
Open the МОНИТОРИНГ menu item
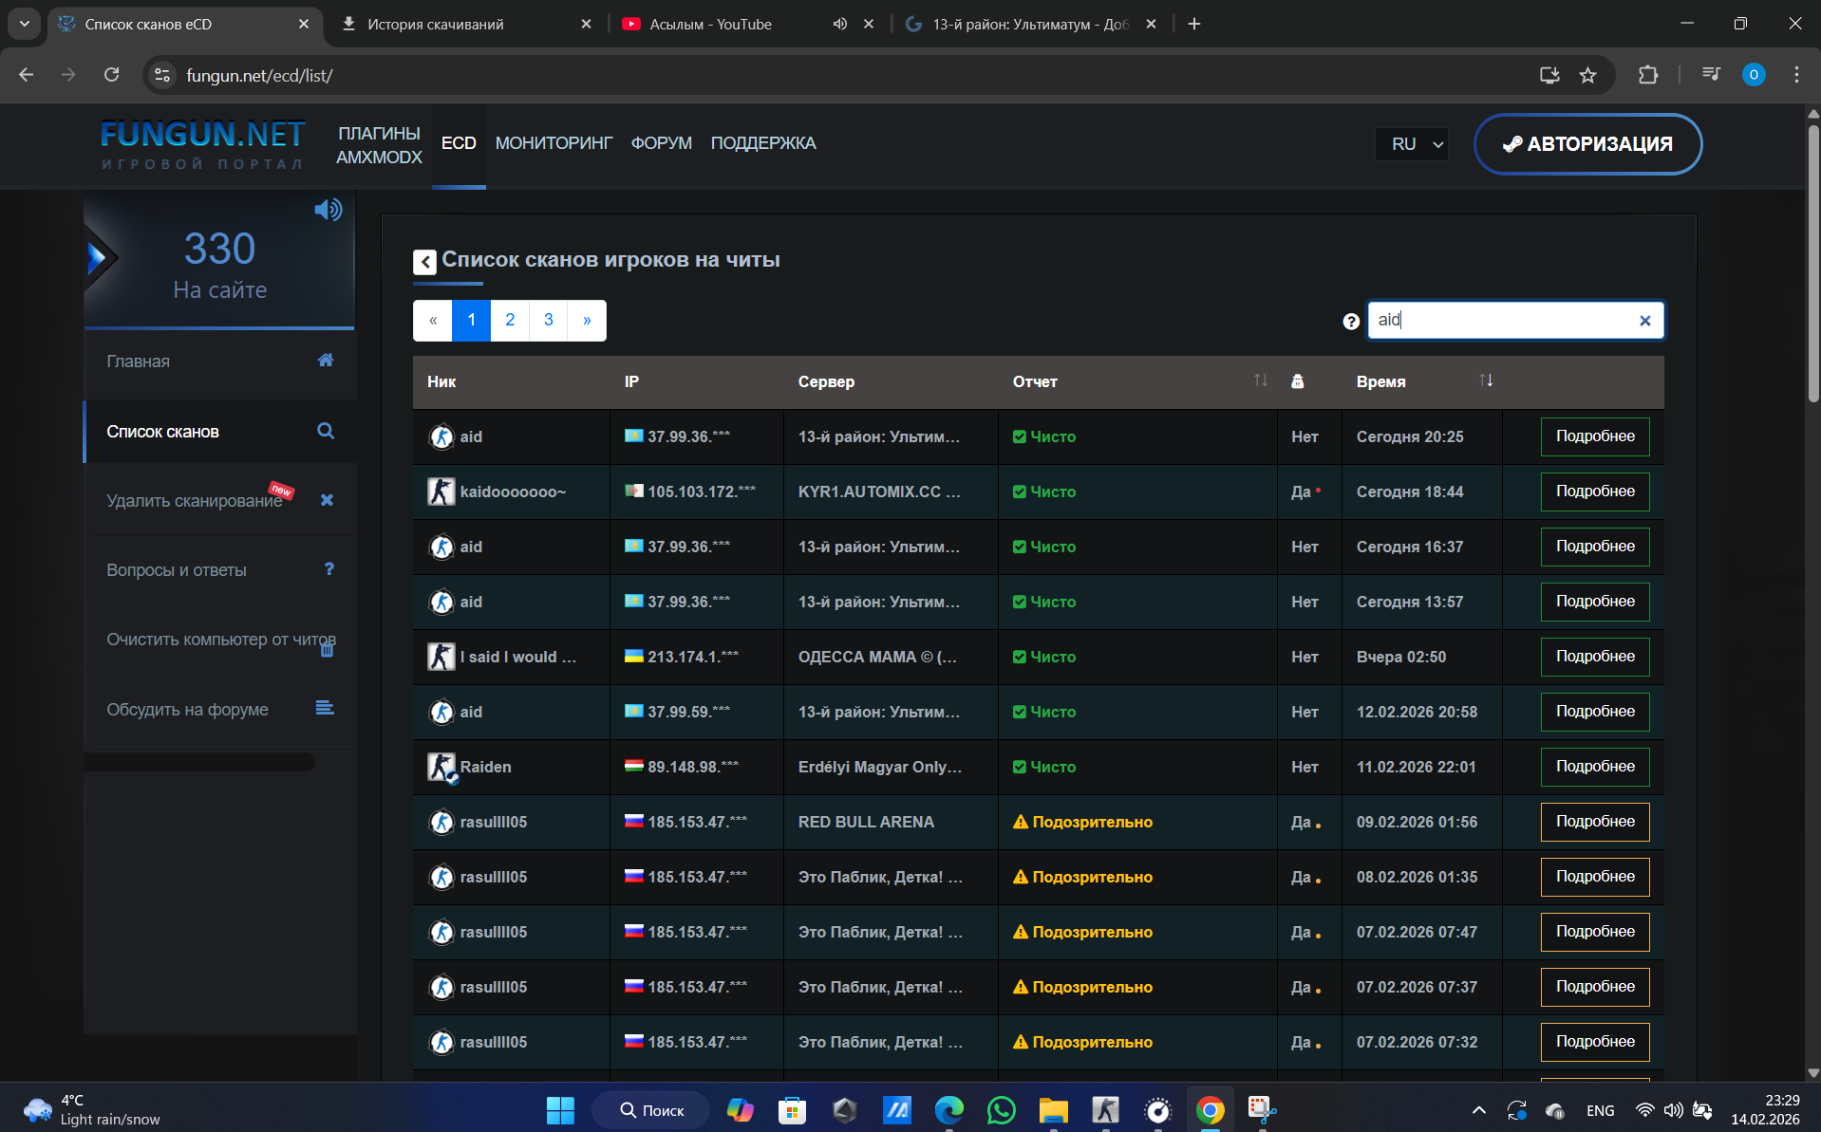554,143
